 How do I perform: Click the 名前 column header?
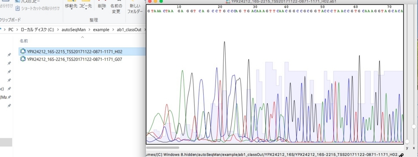pos(24,41)
